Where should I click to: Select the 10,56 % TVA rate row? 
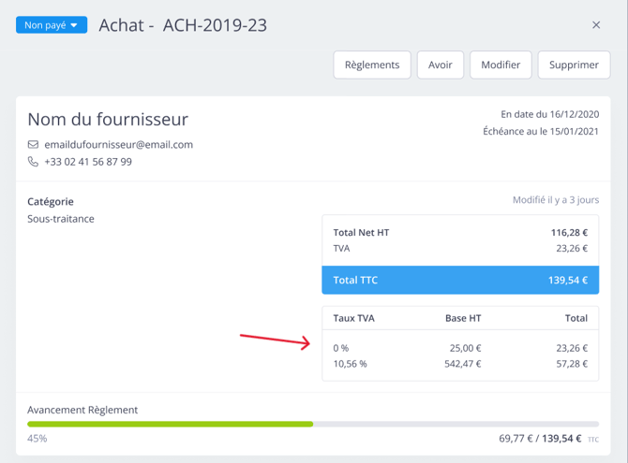click(459, 364)
